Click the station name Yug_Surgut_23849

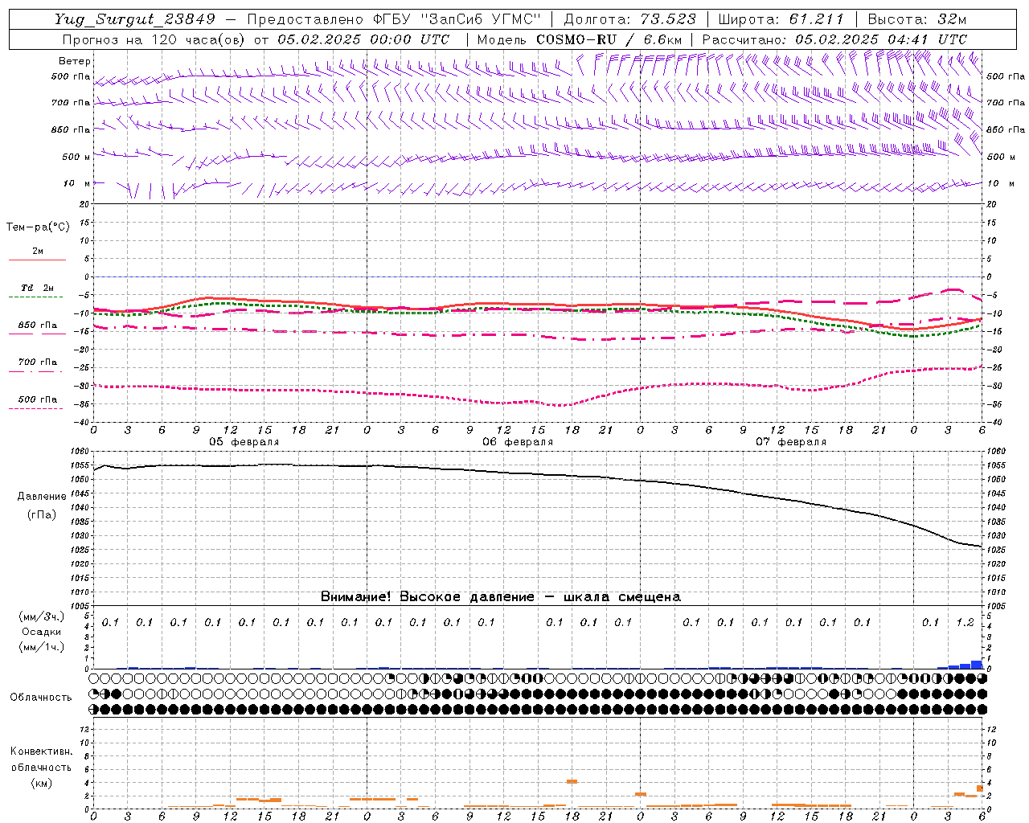[135, 19]
